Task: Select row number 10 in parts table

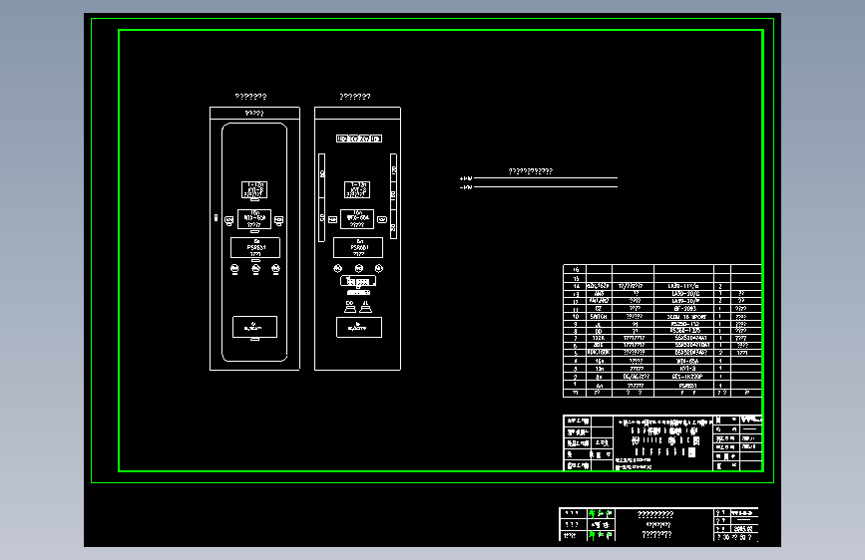Action: click(x=575, y=317)
